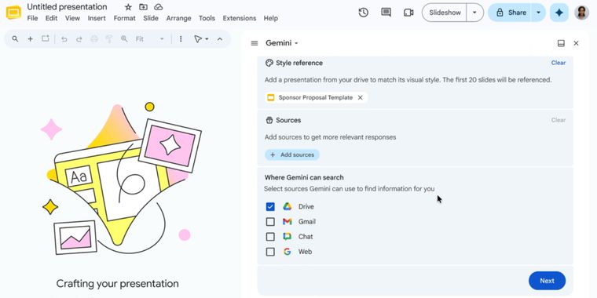Open the Gemini panel hamburger menu

click(255, 43)
